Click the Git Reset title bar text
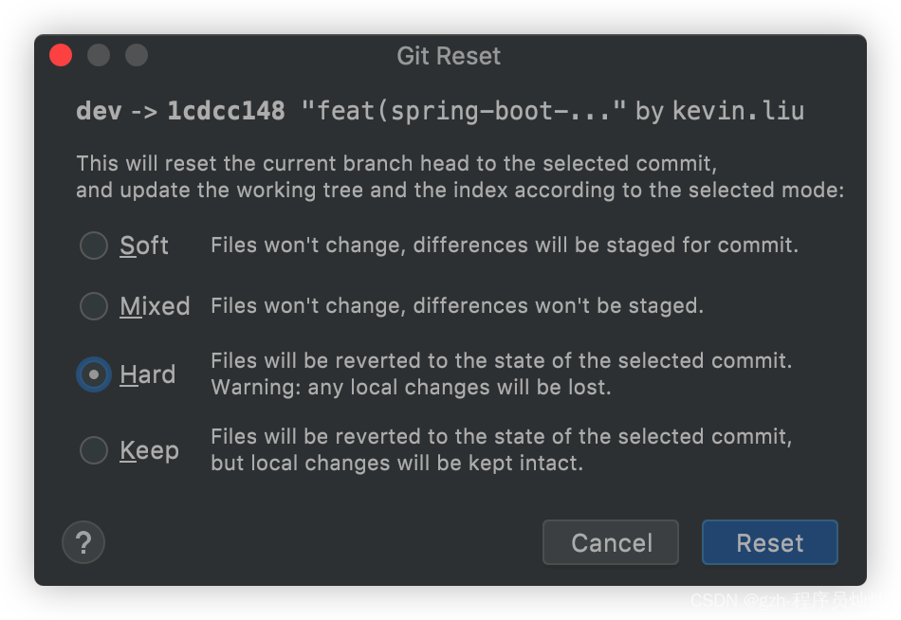This screenshot has width=901, height=620. tap(449, 56)
